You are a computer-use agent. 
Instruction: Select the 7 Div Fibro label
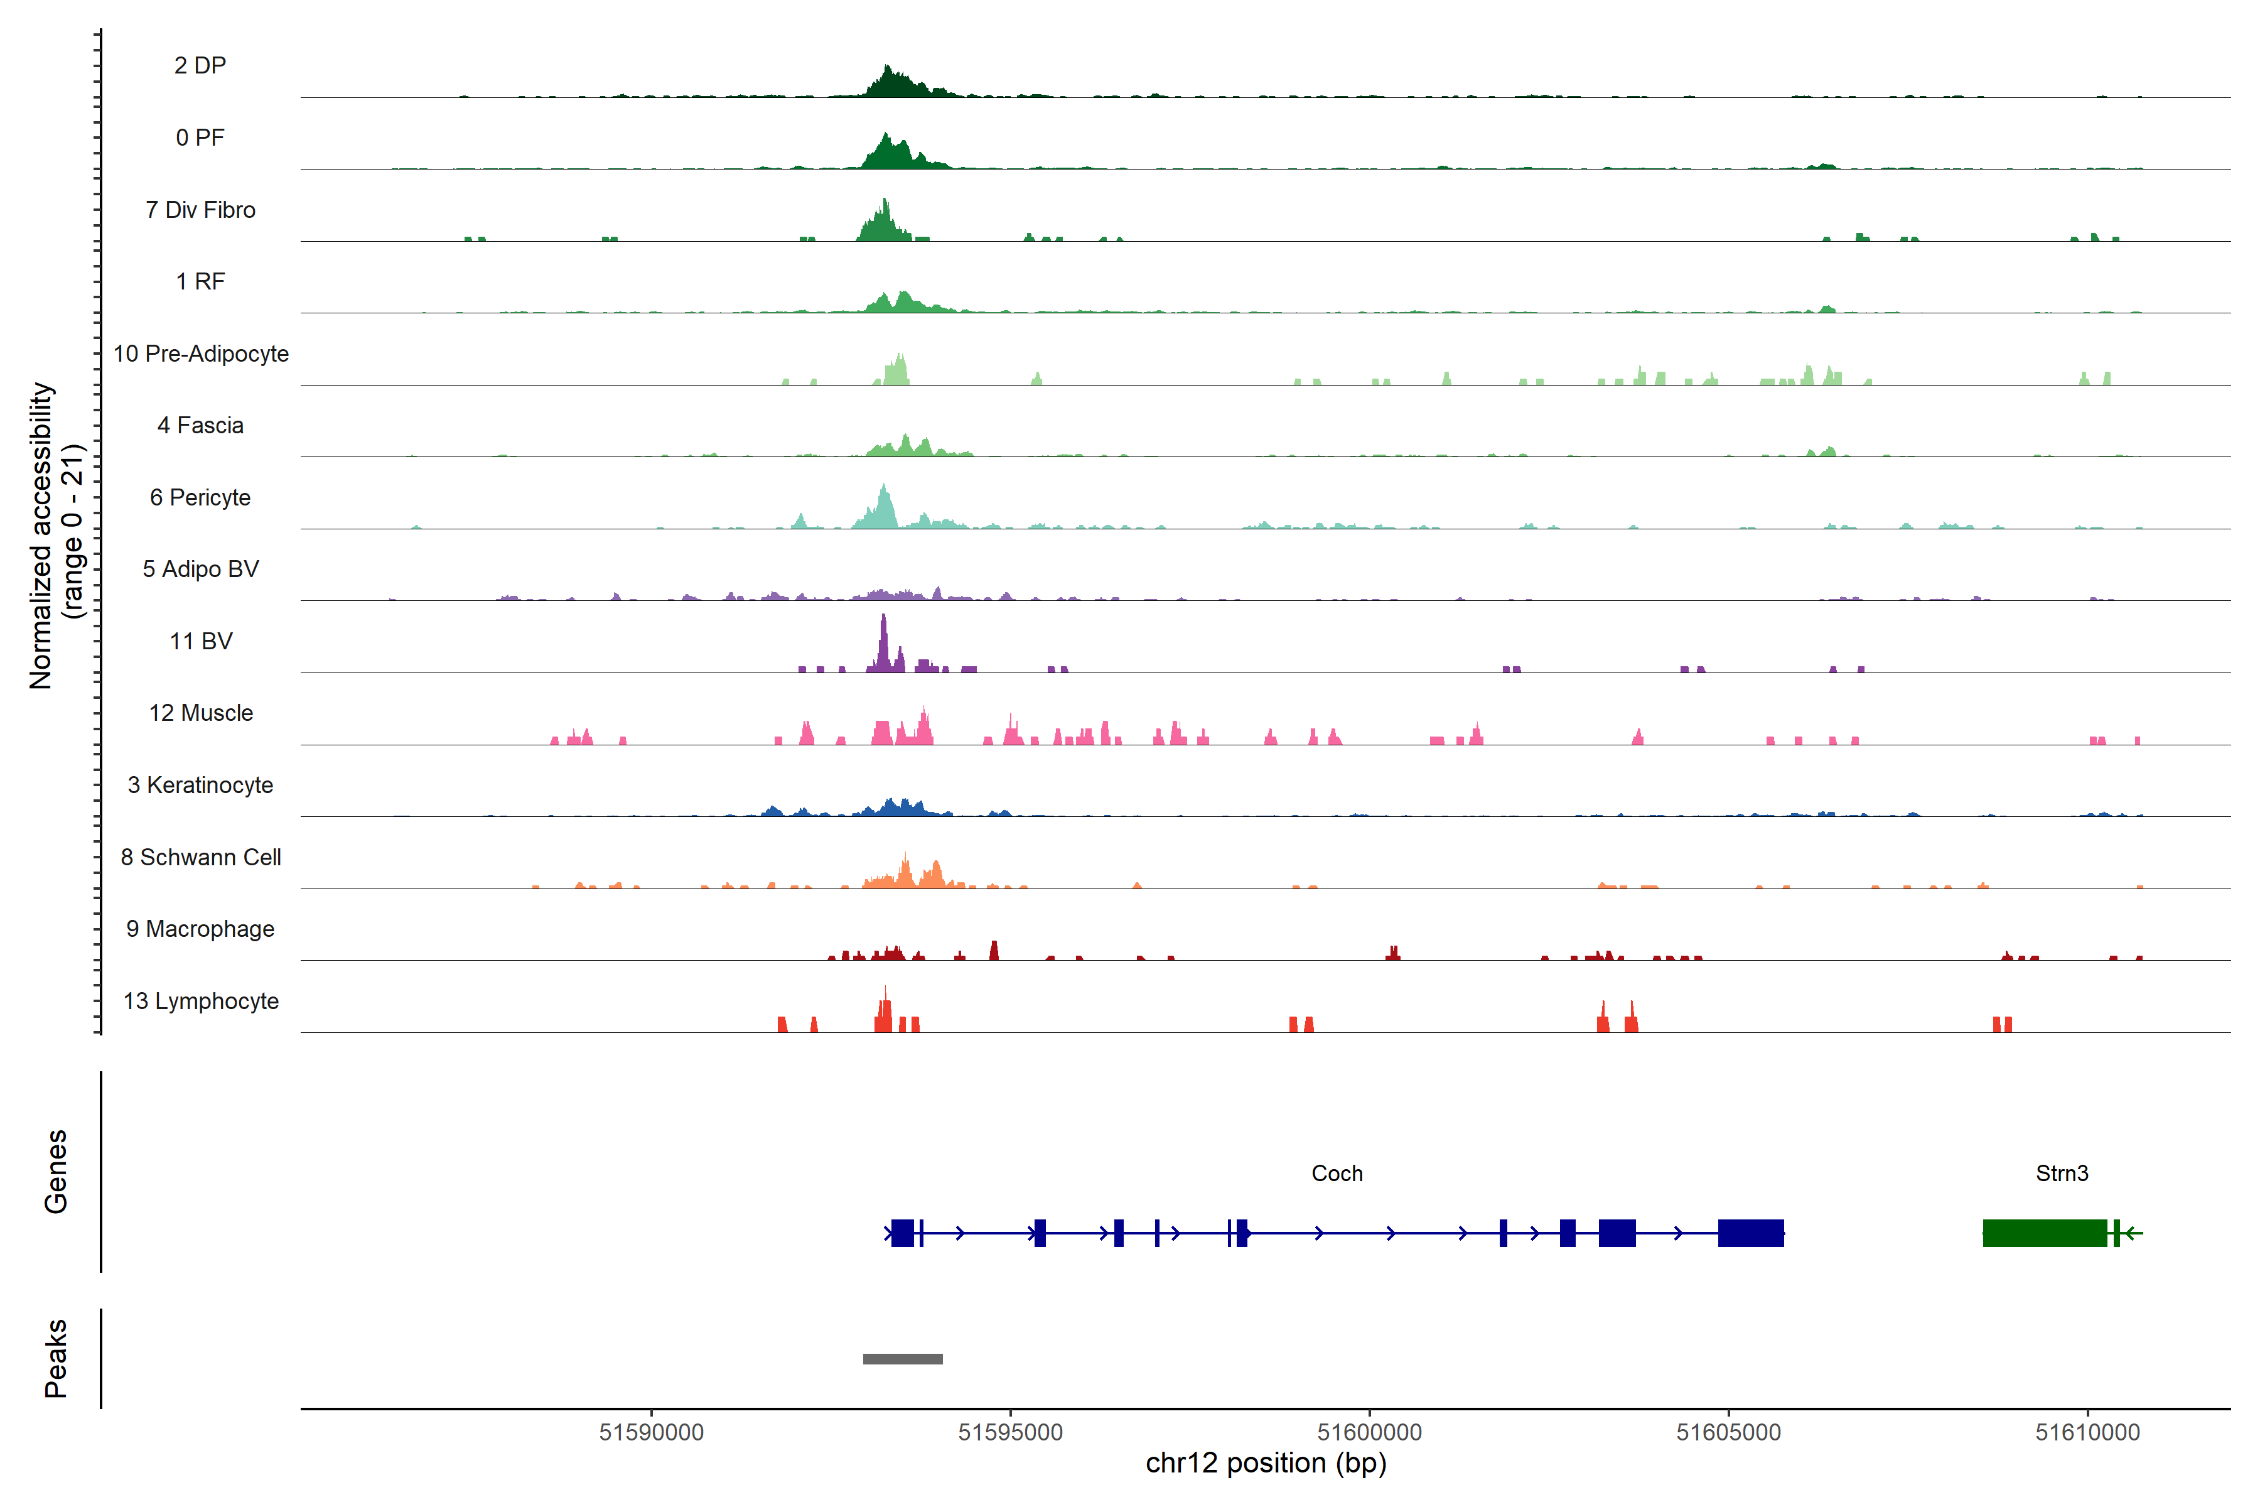(x=200, y=210)
